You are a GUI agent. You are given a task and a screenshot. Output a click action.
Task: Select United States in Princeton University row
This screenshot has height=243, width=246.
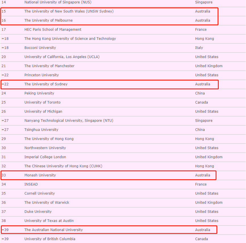[207, 75]
